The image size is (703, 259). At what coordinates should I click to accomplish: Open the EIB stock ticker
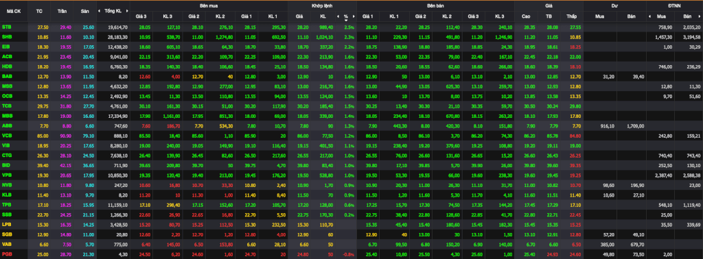6,47
